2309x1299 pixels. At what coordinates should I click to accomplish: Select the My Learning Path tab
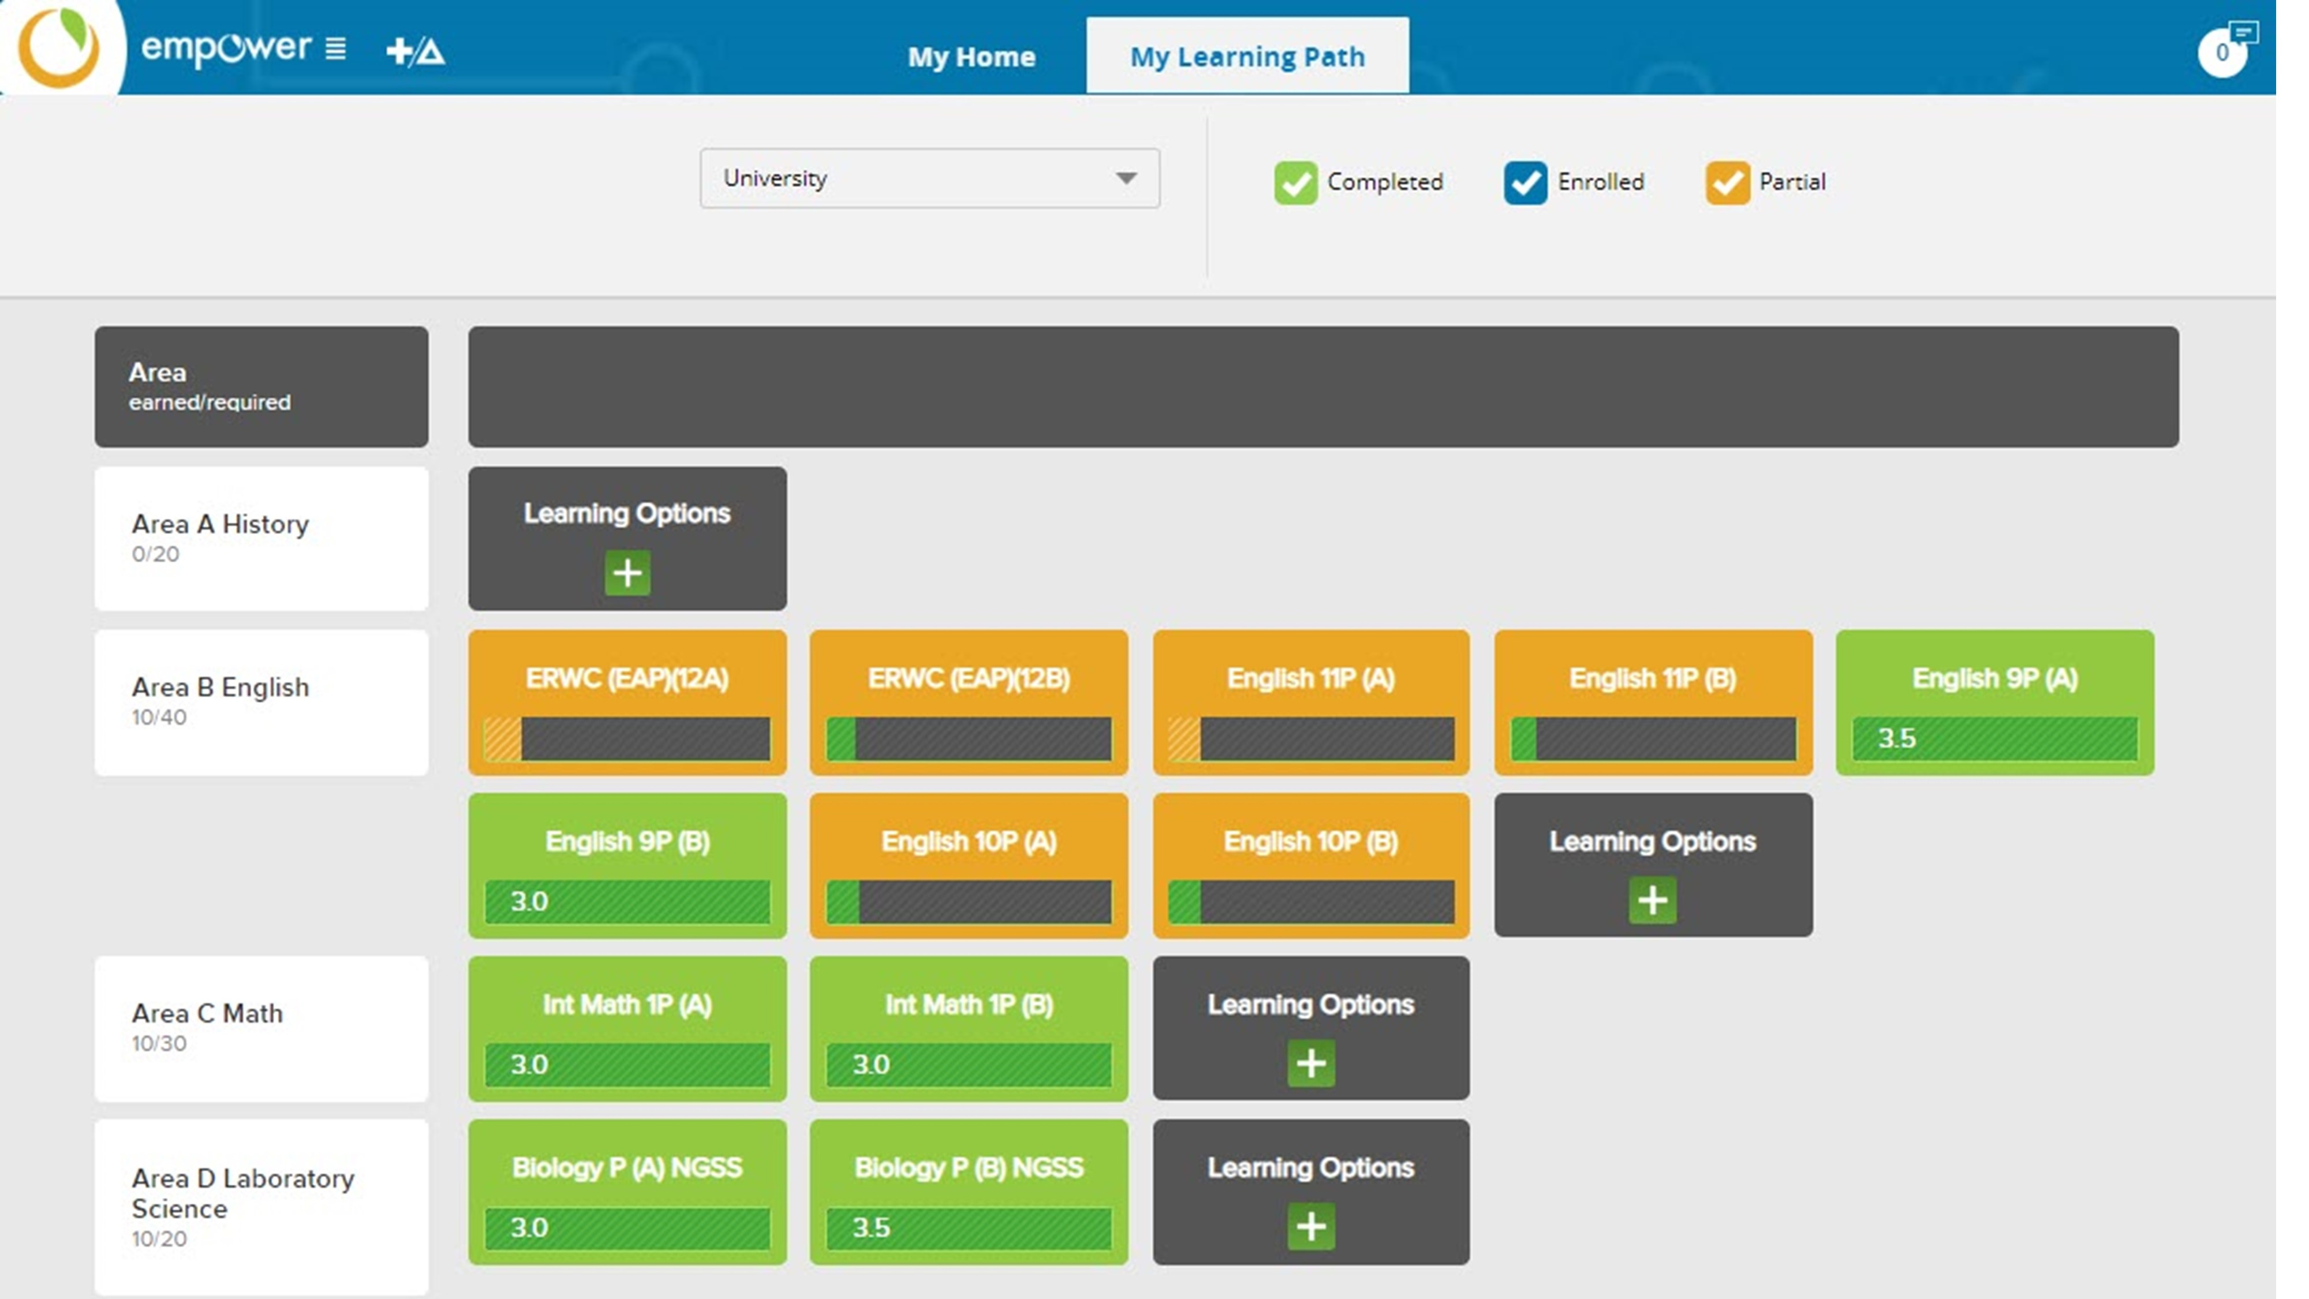point(1247,57)
